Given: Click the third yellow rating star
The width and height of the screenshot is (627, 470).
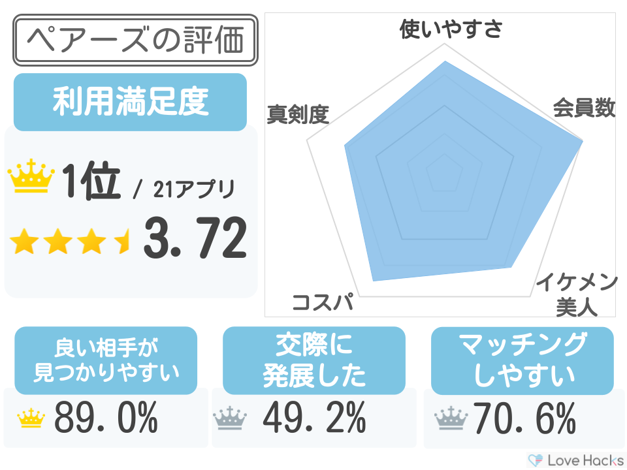Looking at the screenshot, I should tap(90, 242).
